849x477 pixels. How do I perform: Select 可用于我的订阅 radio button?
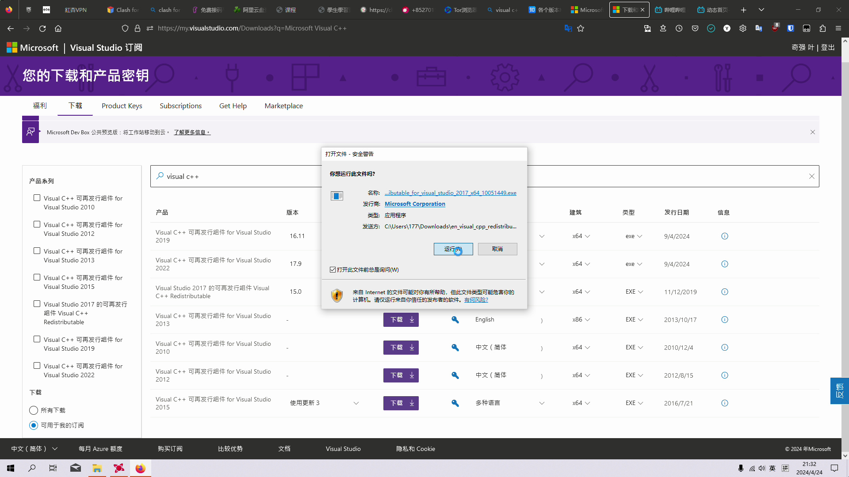pyautogui.click(x=34, y=425)
